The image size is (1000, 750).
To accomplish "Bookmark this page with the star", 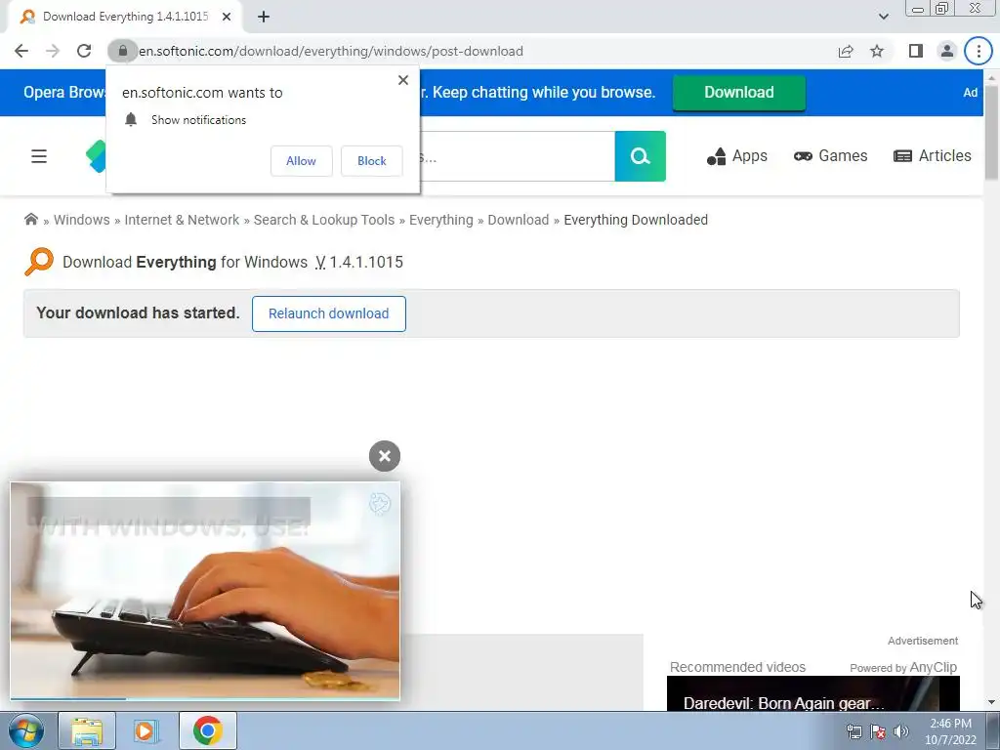I will (x=877, y=51).
